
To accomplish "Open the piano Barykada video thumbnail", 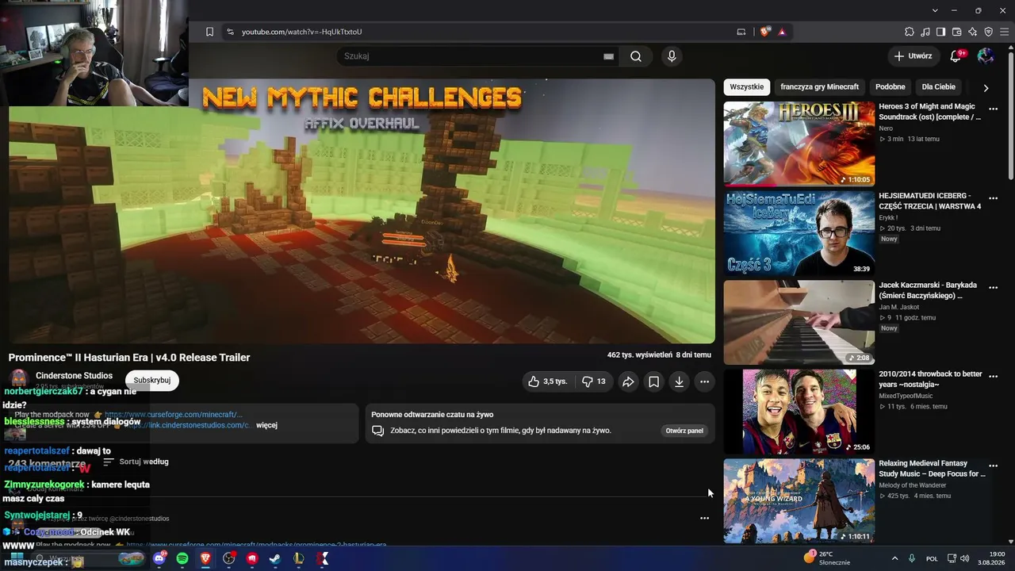I will (x=799, y=322).
